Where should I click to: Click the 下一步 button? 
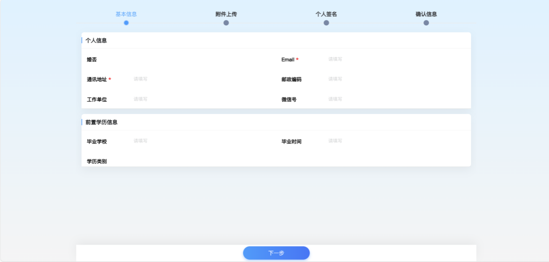tap(276, 253)
